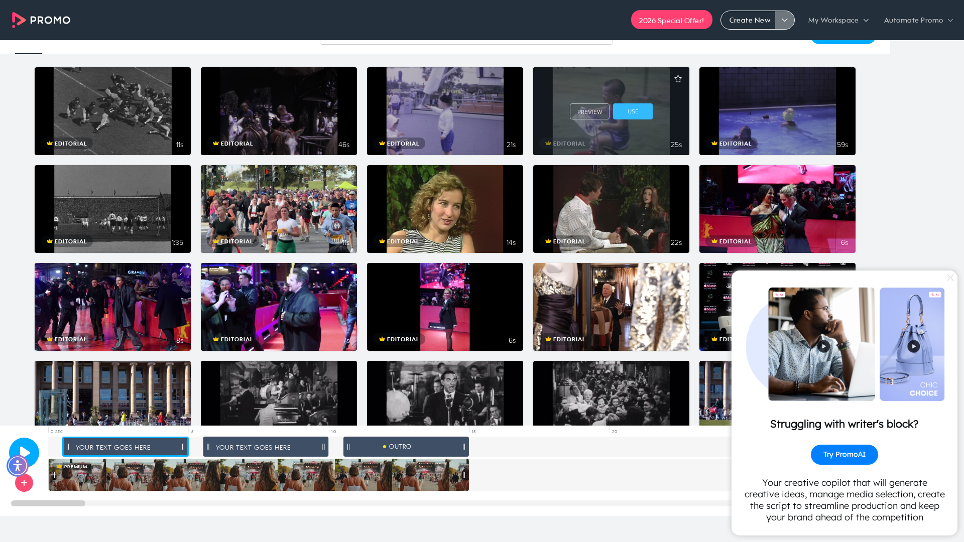Select the marathon runners editorial thumbnail
The height and width of the screenshot is (542, 964).
(x=279, y=209)
